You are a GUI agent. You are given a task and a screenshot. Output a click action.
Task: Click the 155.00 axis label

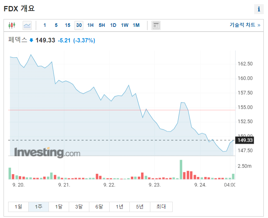coord(245,107)
